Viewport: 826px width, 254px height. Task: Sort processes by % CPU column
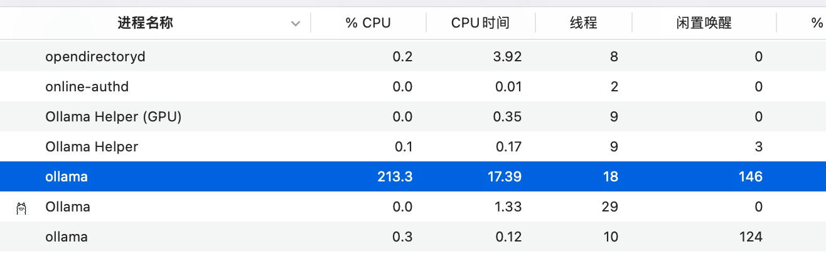point(368,24)
